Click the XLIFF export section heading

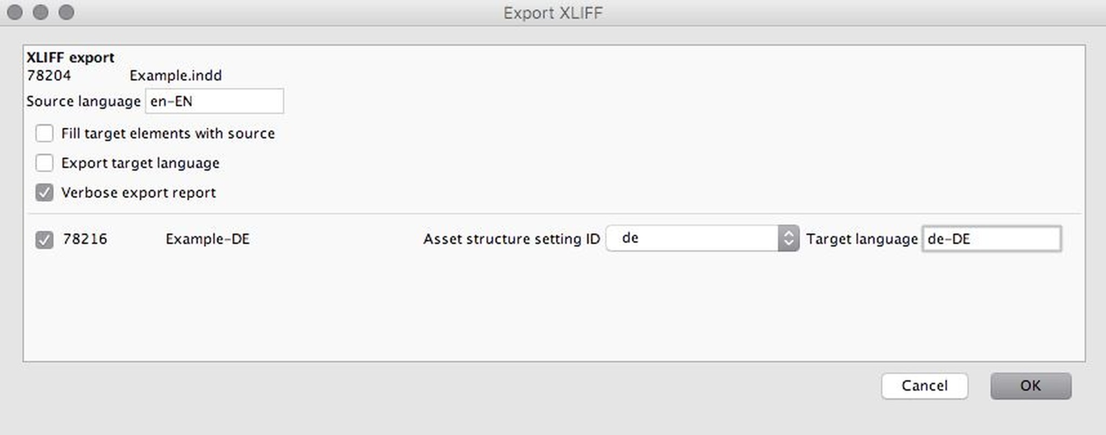pos(70,57)
